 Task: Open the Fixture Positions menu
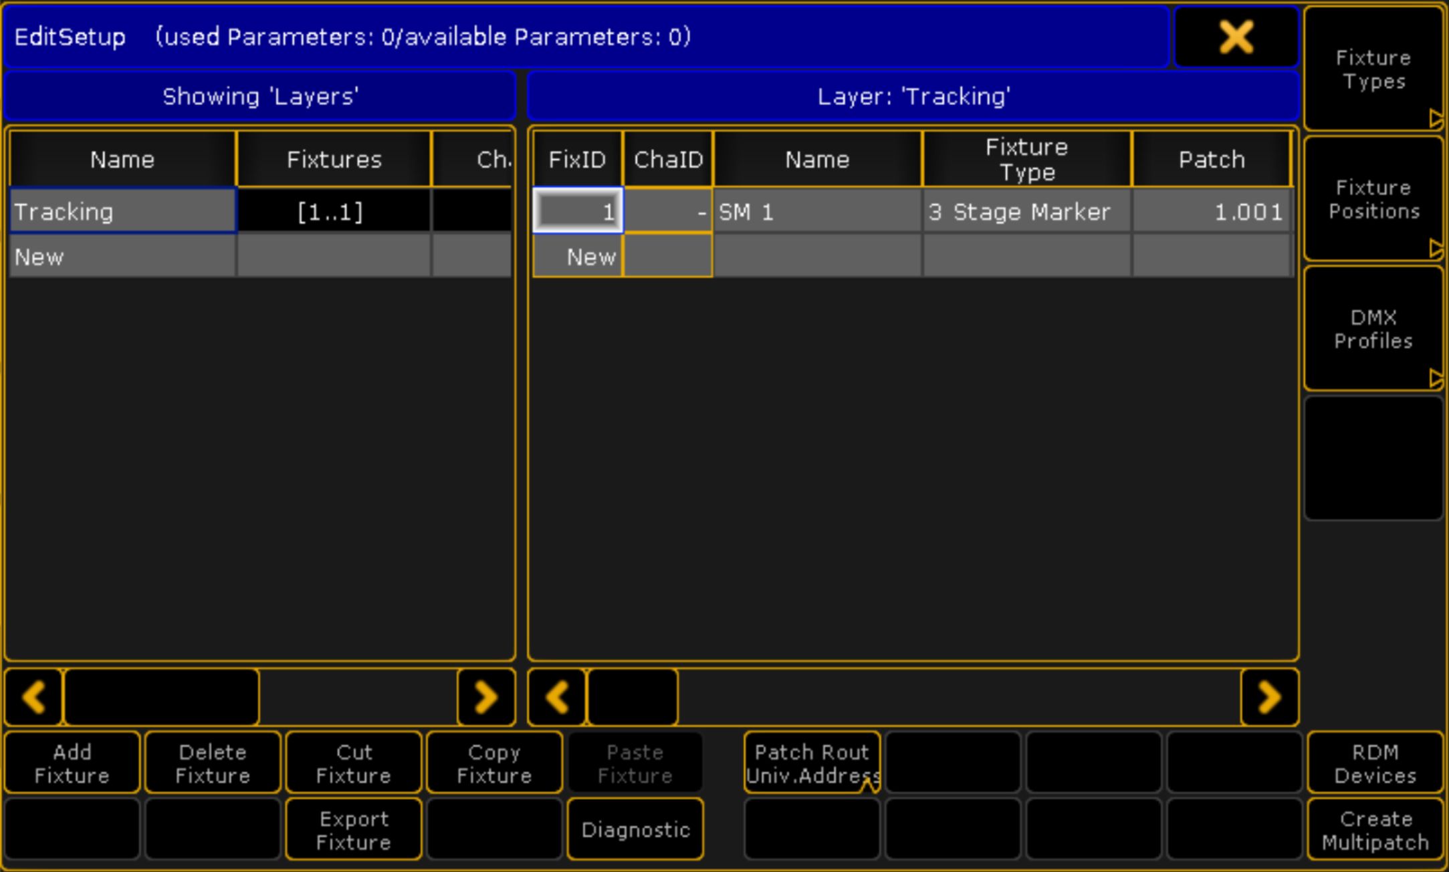1373,199
